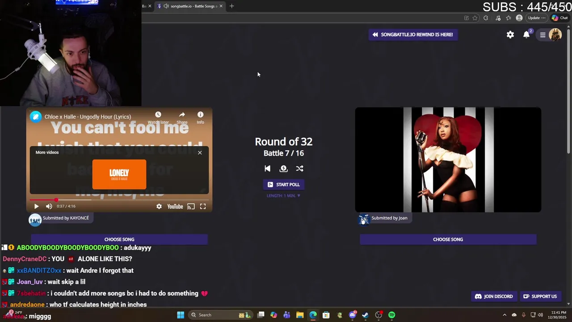Open the media control music note icon

click(498, 18)
